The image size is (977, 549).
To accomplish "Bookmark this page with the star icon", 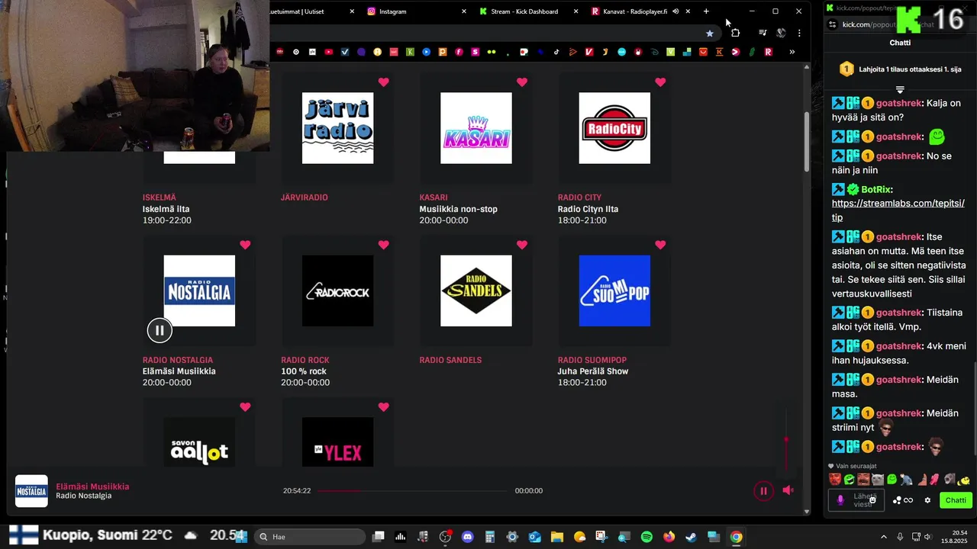I will pyautogui.click(x=710, y=33).
